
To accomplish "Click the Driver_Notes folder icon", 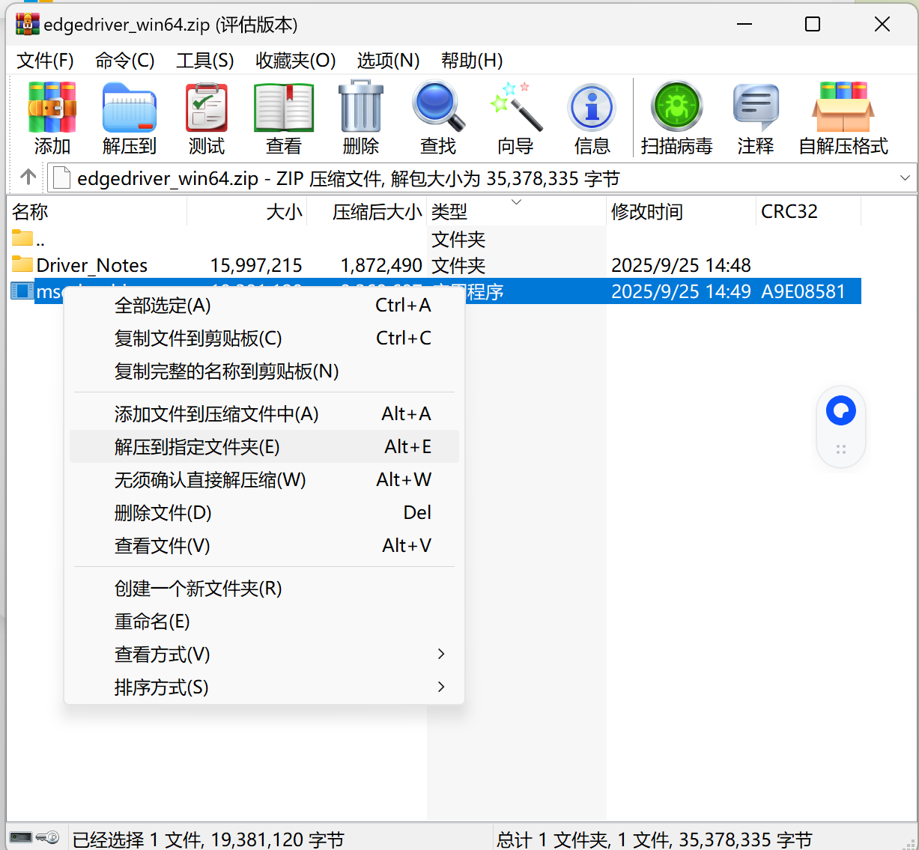I will (x=22, y=264).
